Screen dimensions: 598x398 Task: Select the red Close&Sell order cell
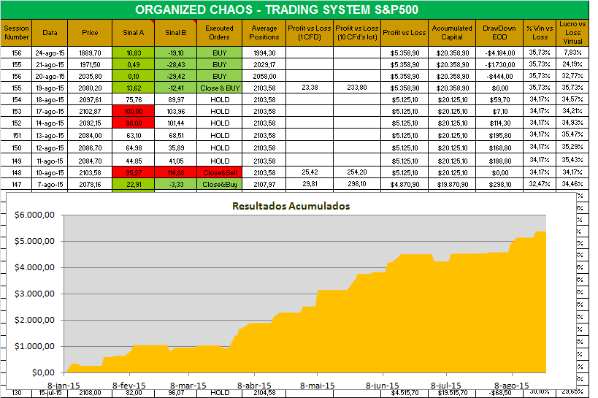[x=220, y=172]
